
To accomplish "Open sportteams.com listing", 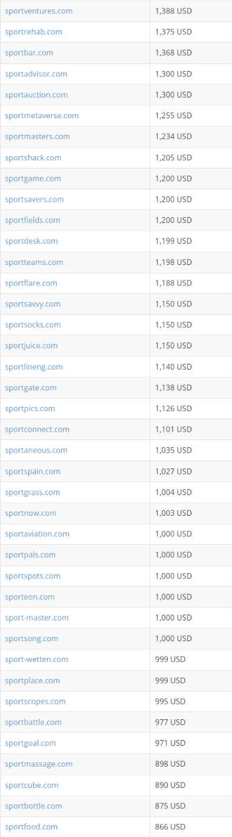I will point(34,262).
